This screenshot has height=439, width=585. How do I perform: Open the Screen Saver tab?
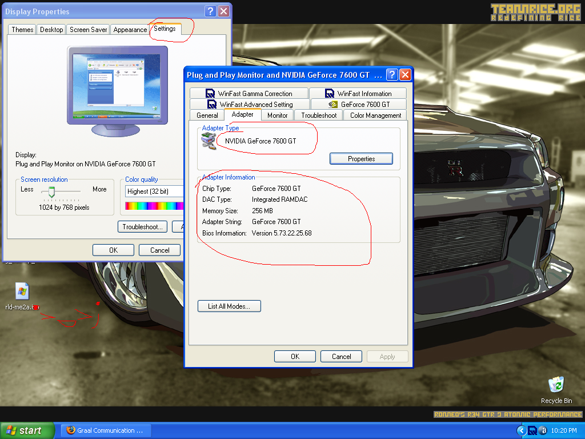tap(89, 30)
